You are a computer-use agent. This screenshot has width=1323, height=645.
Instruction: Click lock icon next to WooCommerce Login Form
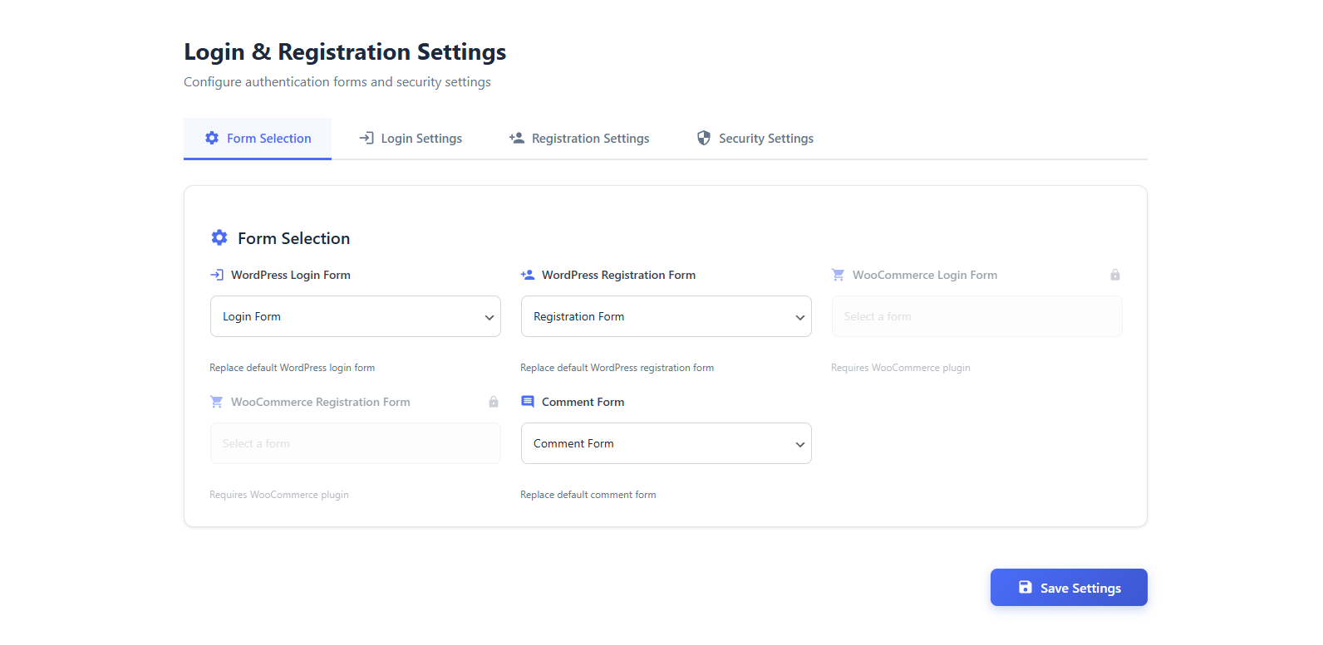pyautogui.click(x=1115, y=275)
